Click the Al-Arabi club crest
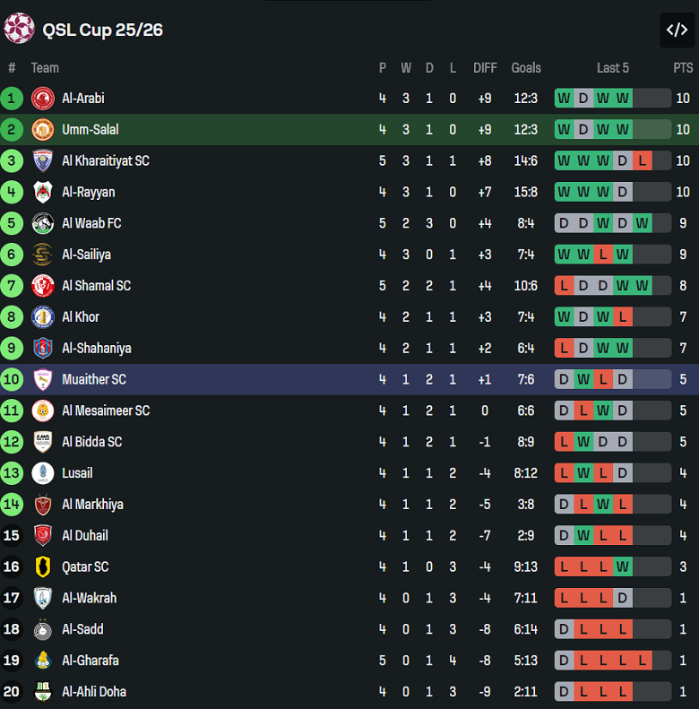The image size is (699, 709). click(x=42, y=99)
